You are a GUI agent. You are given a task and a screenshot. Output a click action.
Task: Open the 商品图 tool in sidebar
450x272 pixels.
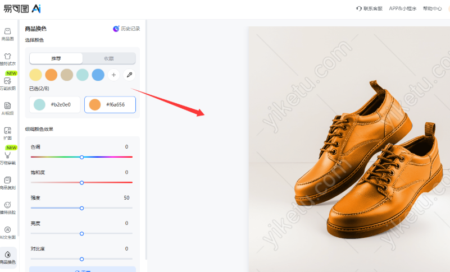(8, 34)
